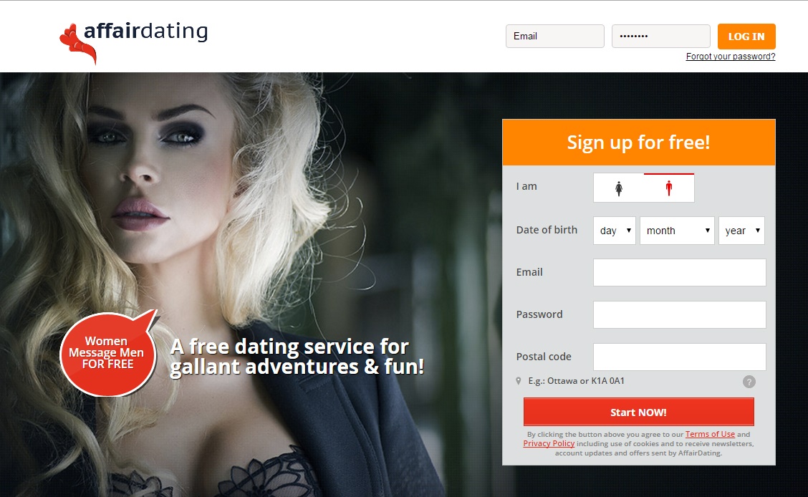
Task: Click the red Start NOW! button
Action: click(638, 412)
